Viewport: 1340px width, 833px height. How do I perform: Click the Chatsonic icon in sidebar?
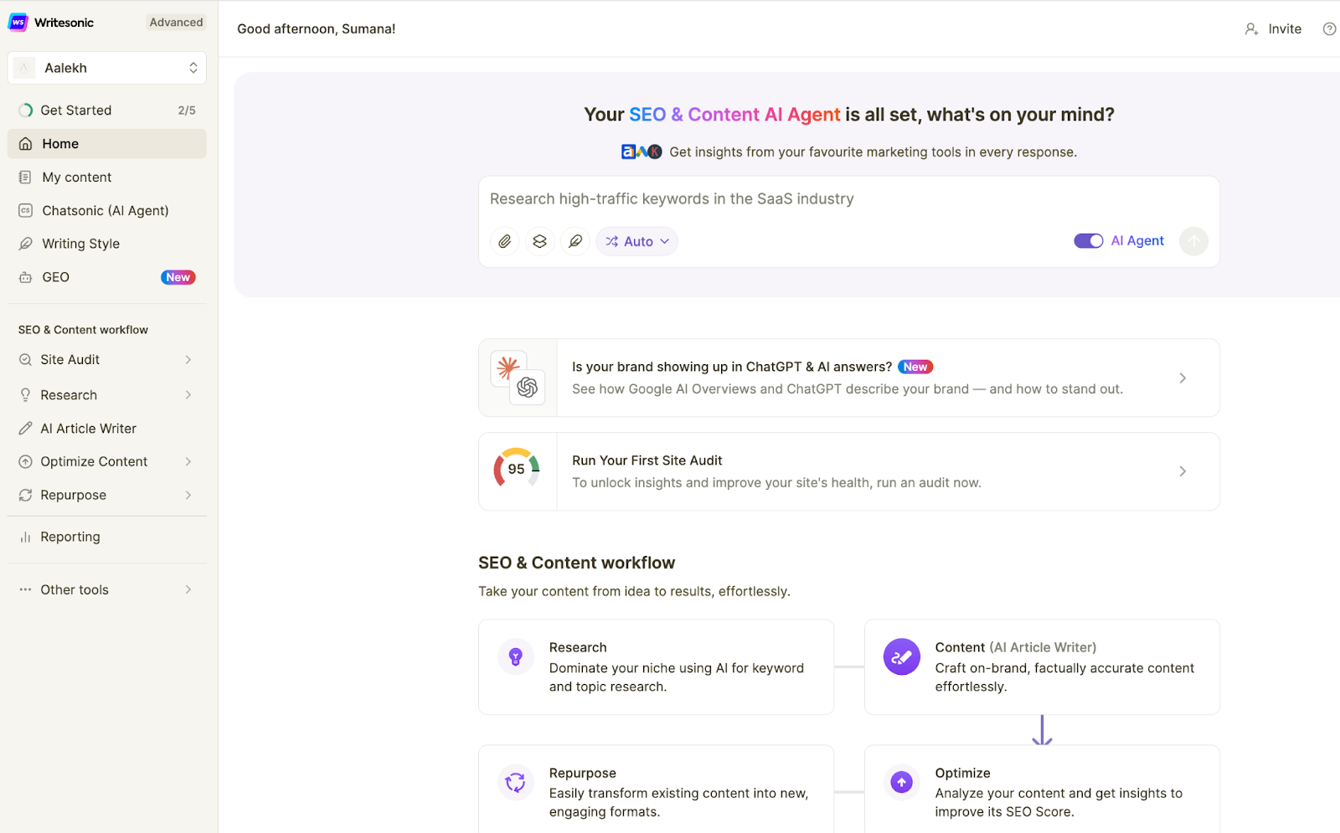point(26,211)
